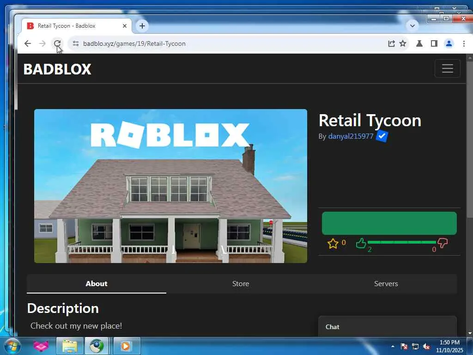Click the green play button
473x355 pixels.
(389, 223)
